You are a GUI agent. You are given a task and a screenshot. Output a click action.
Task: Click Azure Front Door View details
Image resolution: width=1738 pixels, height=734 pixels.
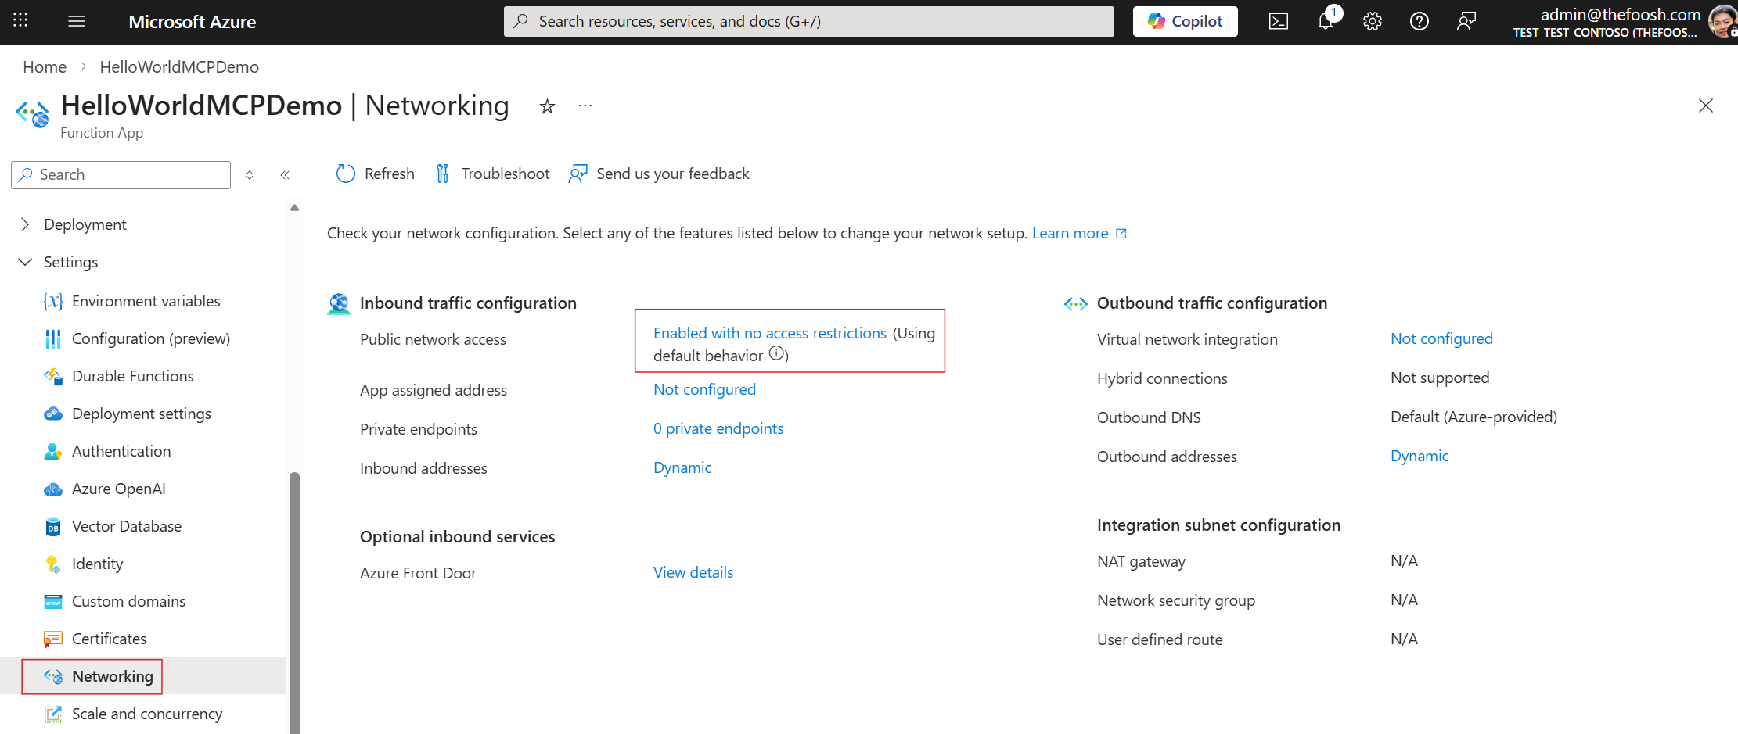pyautogui.click(x=693, y=573)
